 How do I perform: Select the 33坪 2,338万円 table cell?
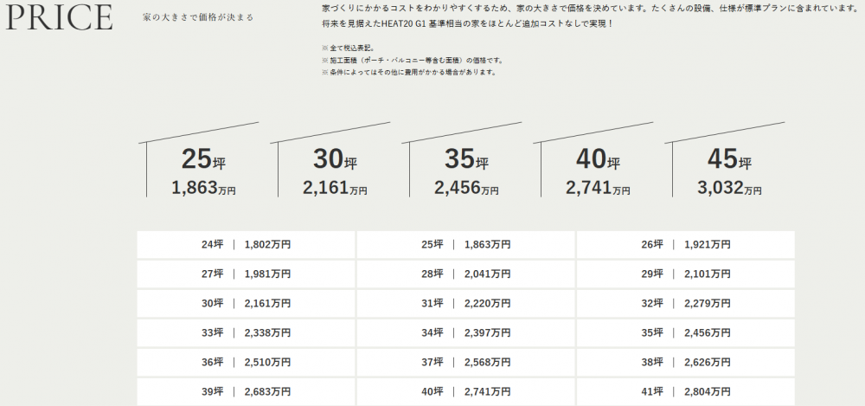246,333
